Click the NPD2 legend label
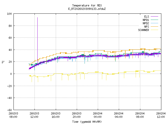This screenshot has height=124, width=166. [x=146, y=23]
